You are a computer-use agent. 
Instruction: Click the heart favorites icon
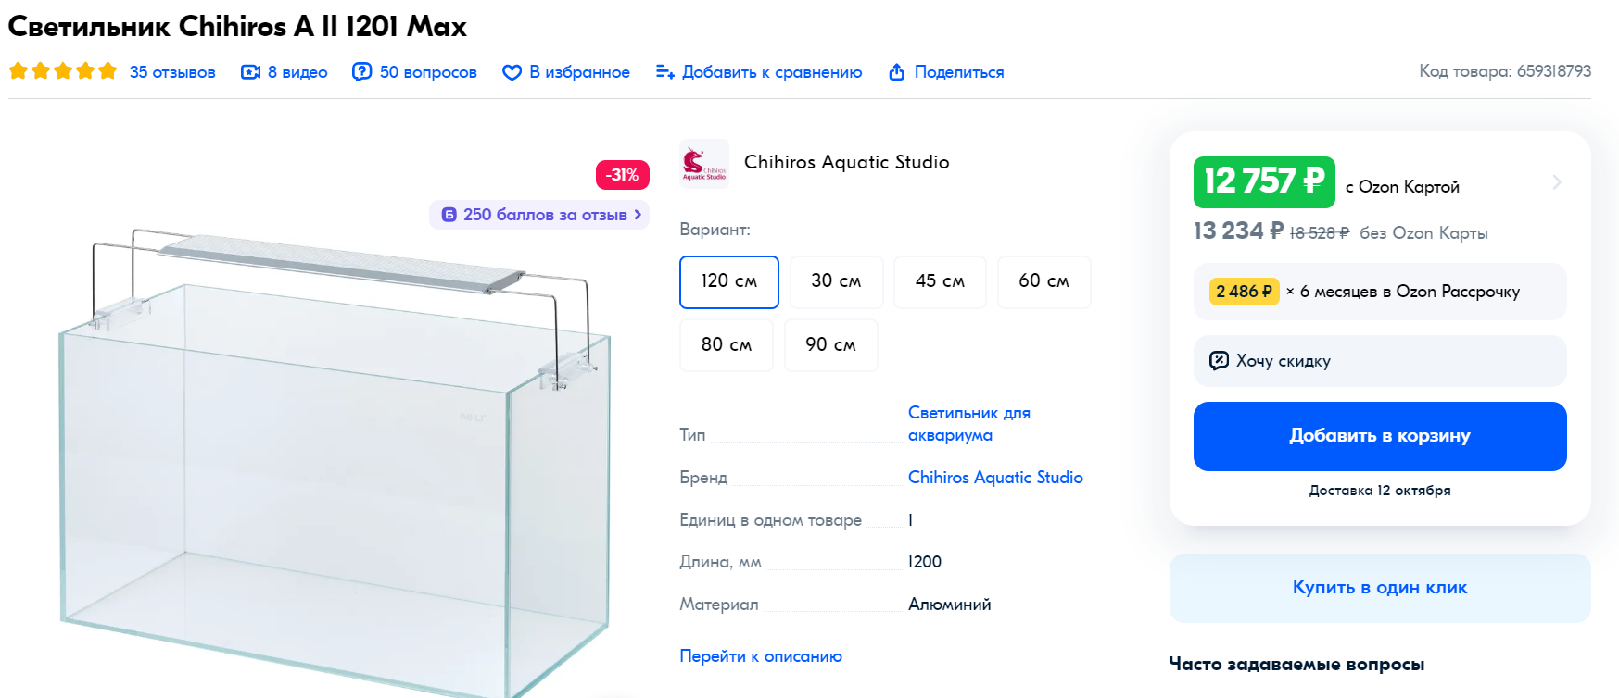pyautogui.click(x=512, y=72)
